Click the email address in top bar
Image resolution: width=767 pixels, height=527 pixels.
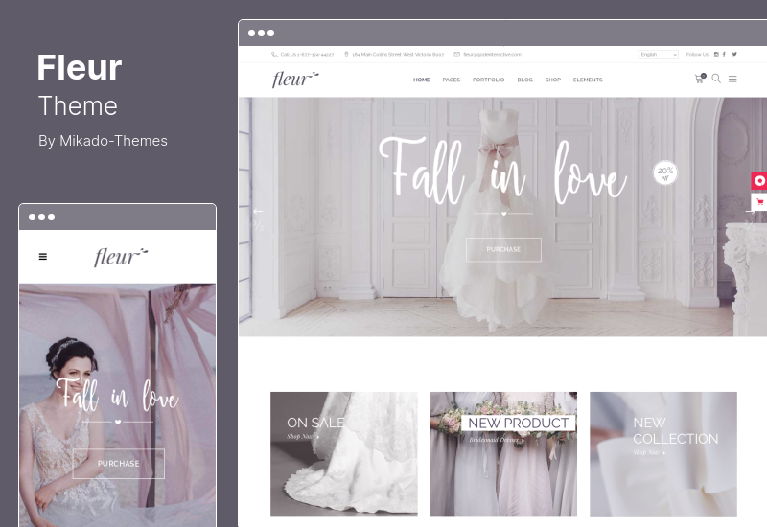[492, 55]
